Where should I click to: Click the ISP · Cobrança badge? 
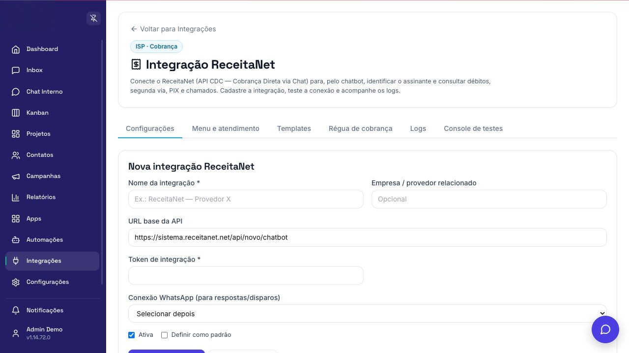pyautogui.click(x=156, y=47)
